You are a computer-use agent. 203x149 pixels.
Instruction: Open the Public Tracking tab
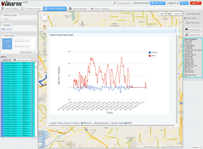[x=99, y=9]
